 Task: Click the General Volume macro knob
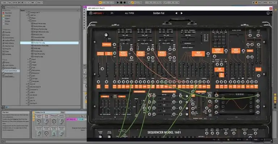tap(39, 133)
